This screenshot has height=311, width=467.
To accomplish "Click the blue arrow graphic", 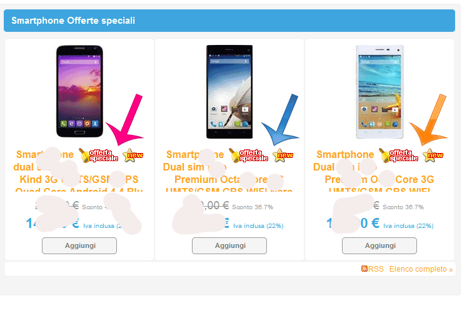I will pyautogui.click(x=281, y=120).
